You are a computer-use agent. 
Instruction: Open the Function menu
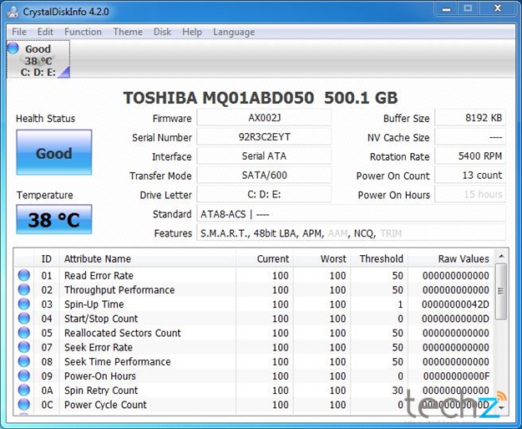click(x=83, y=32)
